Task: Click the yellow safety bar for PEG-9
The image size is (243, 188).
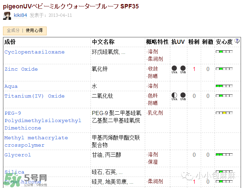Action: pyautogui.click(x=224, y=113)
